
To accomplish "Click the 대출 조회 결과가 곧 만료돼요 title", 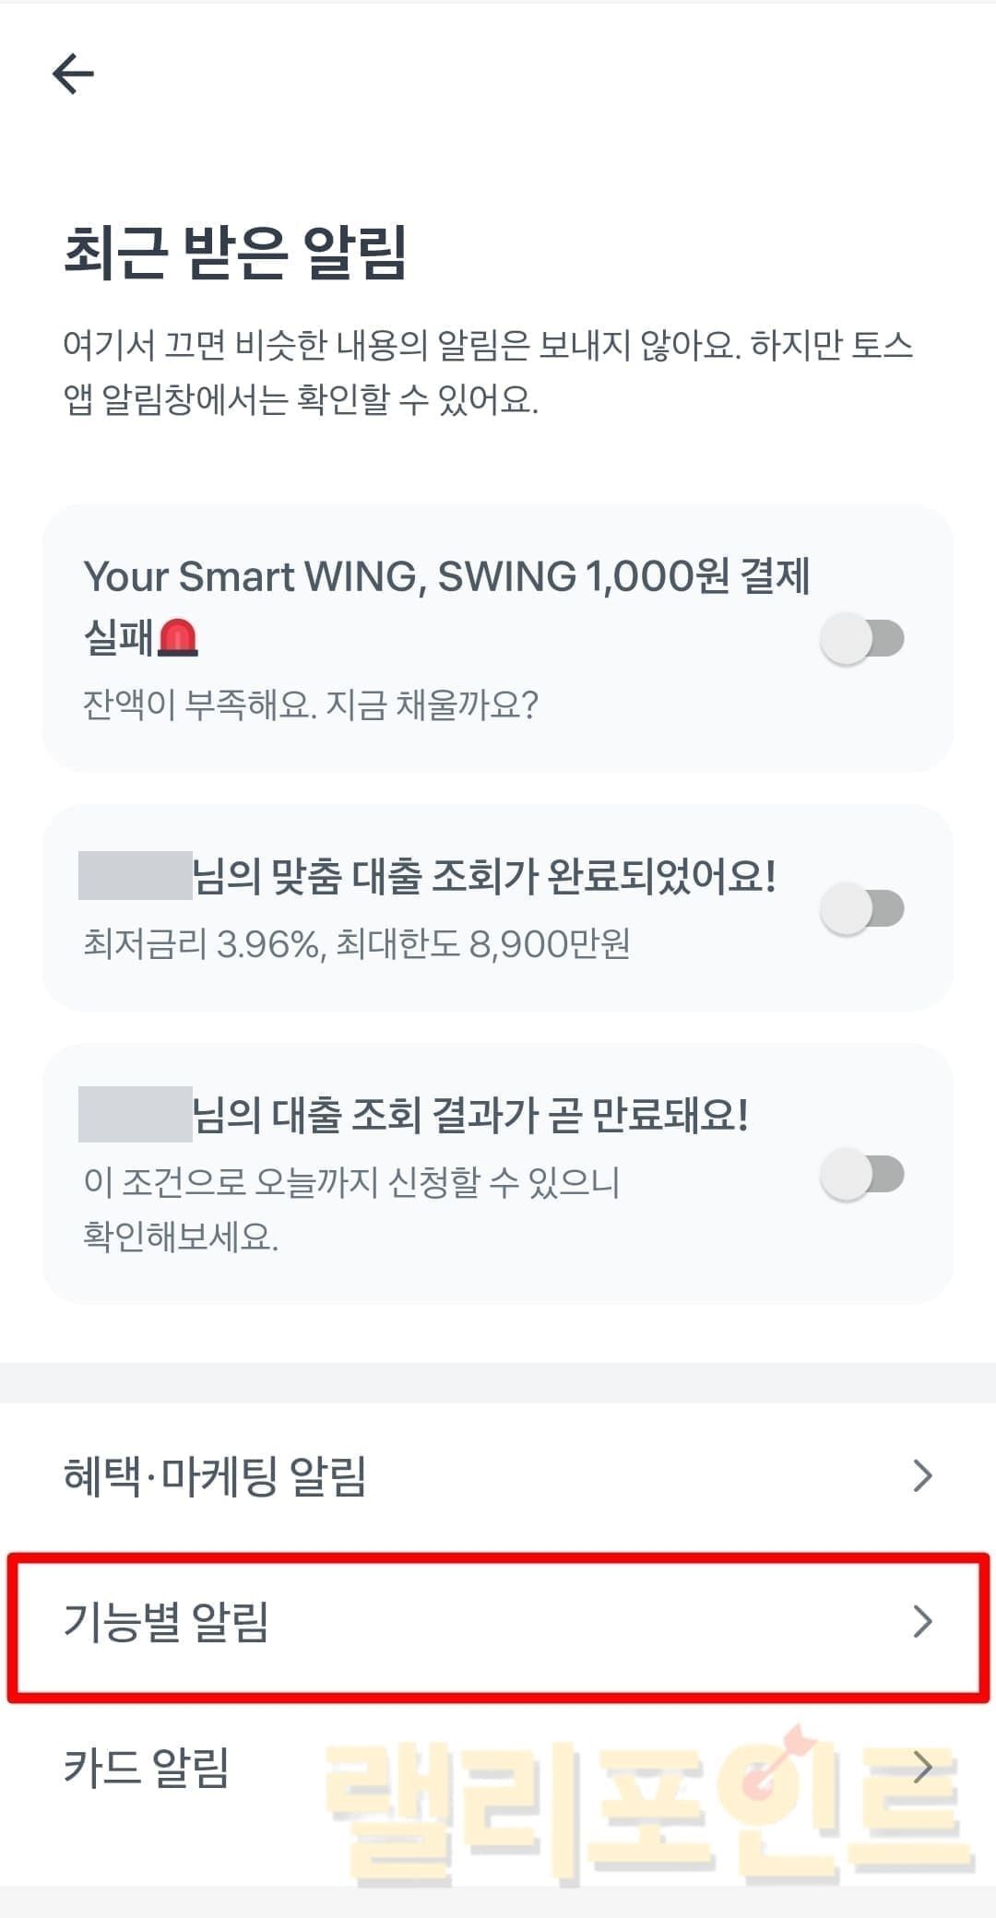I will tap(470, 1115).
